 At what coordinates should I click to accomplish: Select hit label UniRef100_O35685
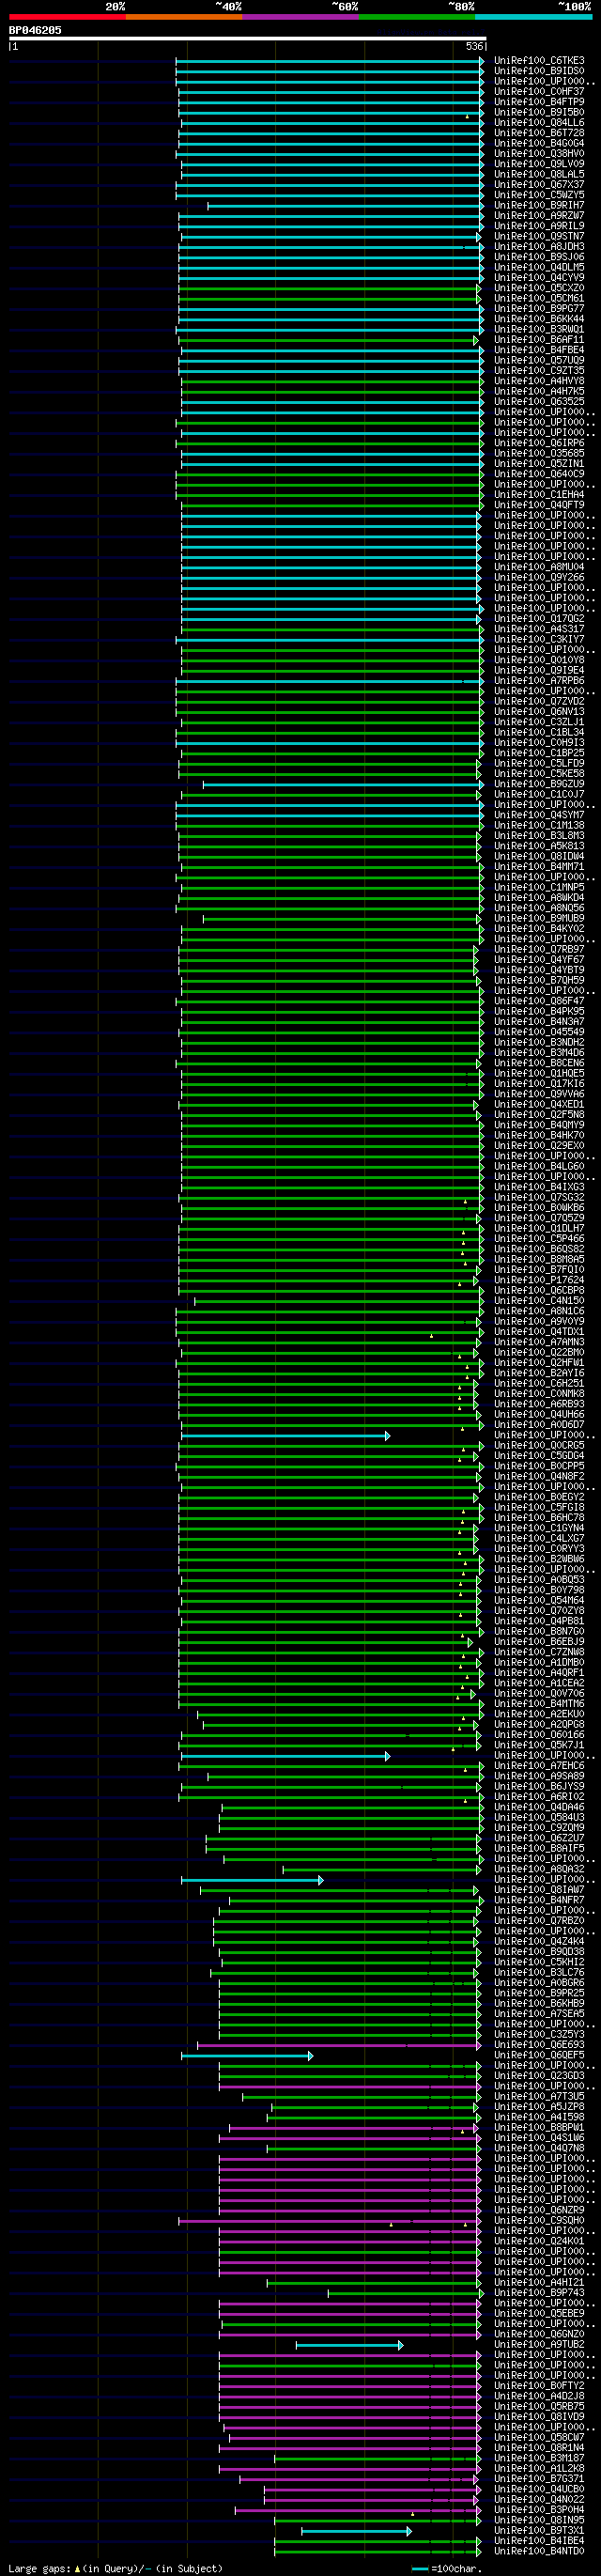pyautogui.click(x=539, y=454)
